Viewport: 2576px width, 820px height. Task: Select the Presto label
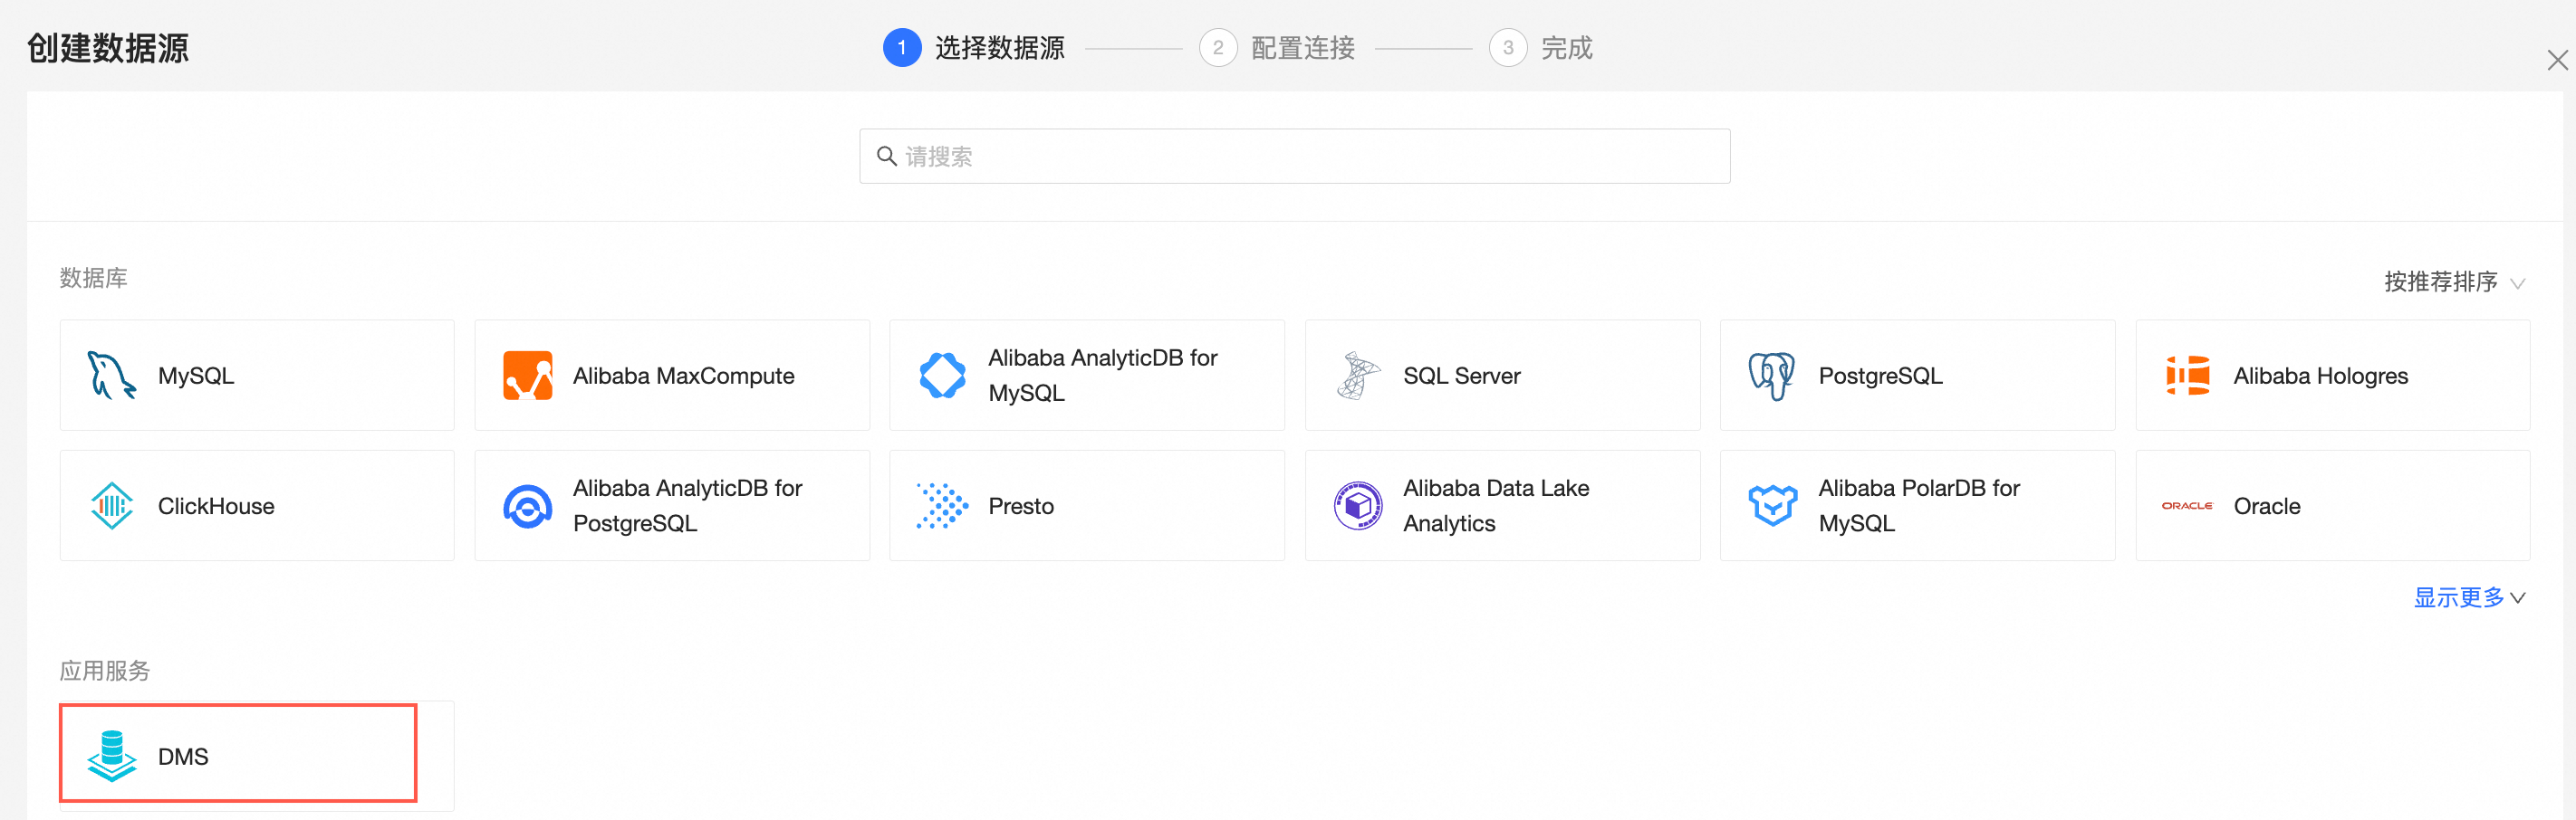point(1021,506)
